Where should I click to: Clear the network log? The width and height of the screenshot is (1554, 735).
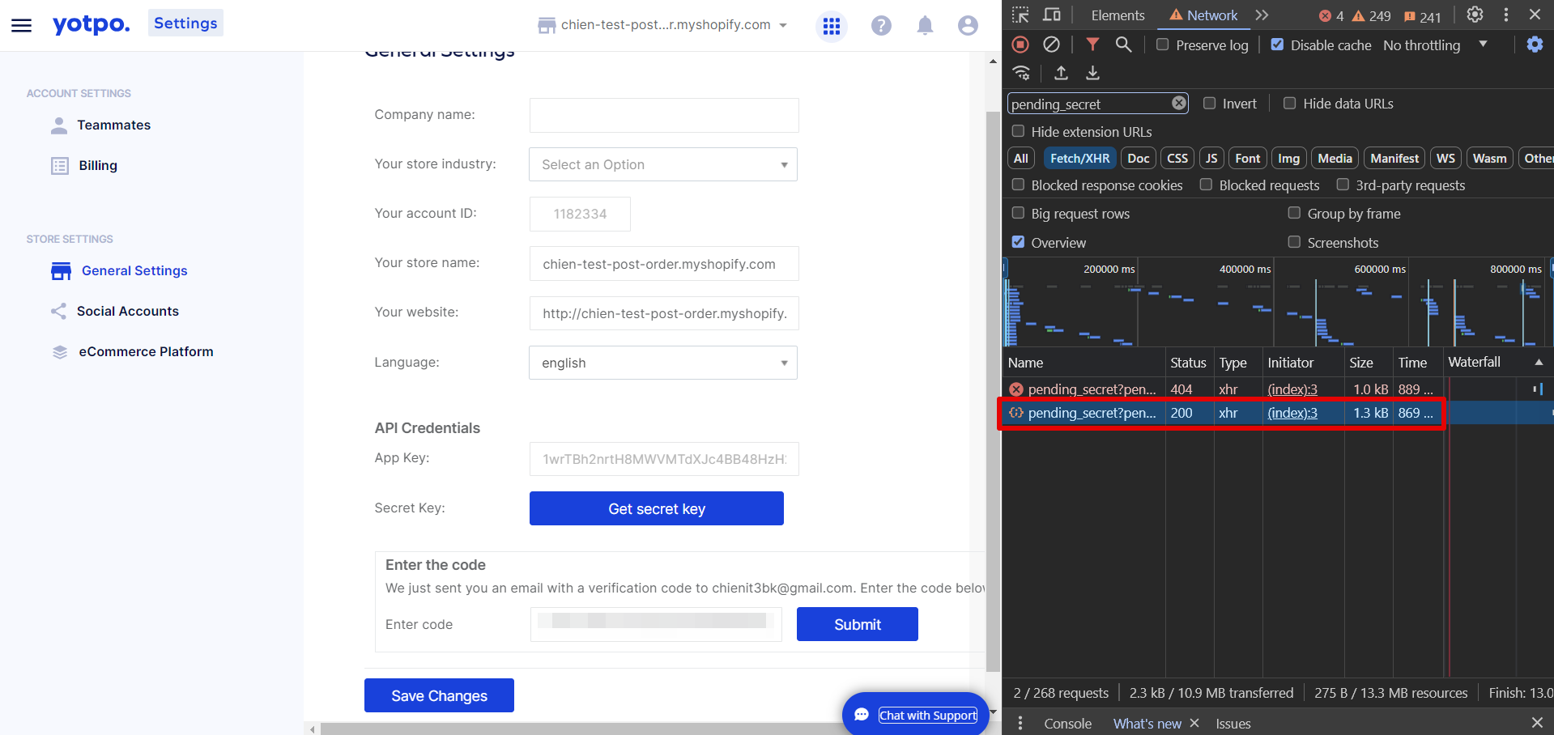[x=1051, y=45]
